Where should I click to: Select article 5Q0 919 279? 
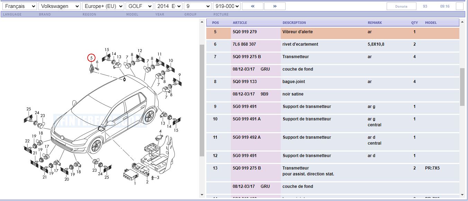(x=245, y=32)
